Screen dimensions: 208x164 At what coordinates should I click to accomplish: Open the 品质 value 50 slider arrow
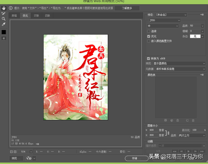click(202, 26)
